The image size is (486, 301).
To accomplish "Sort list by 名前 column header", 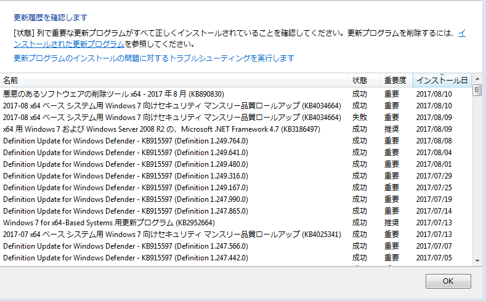I will pos(172,81).
